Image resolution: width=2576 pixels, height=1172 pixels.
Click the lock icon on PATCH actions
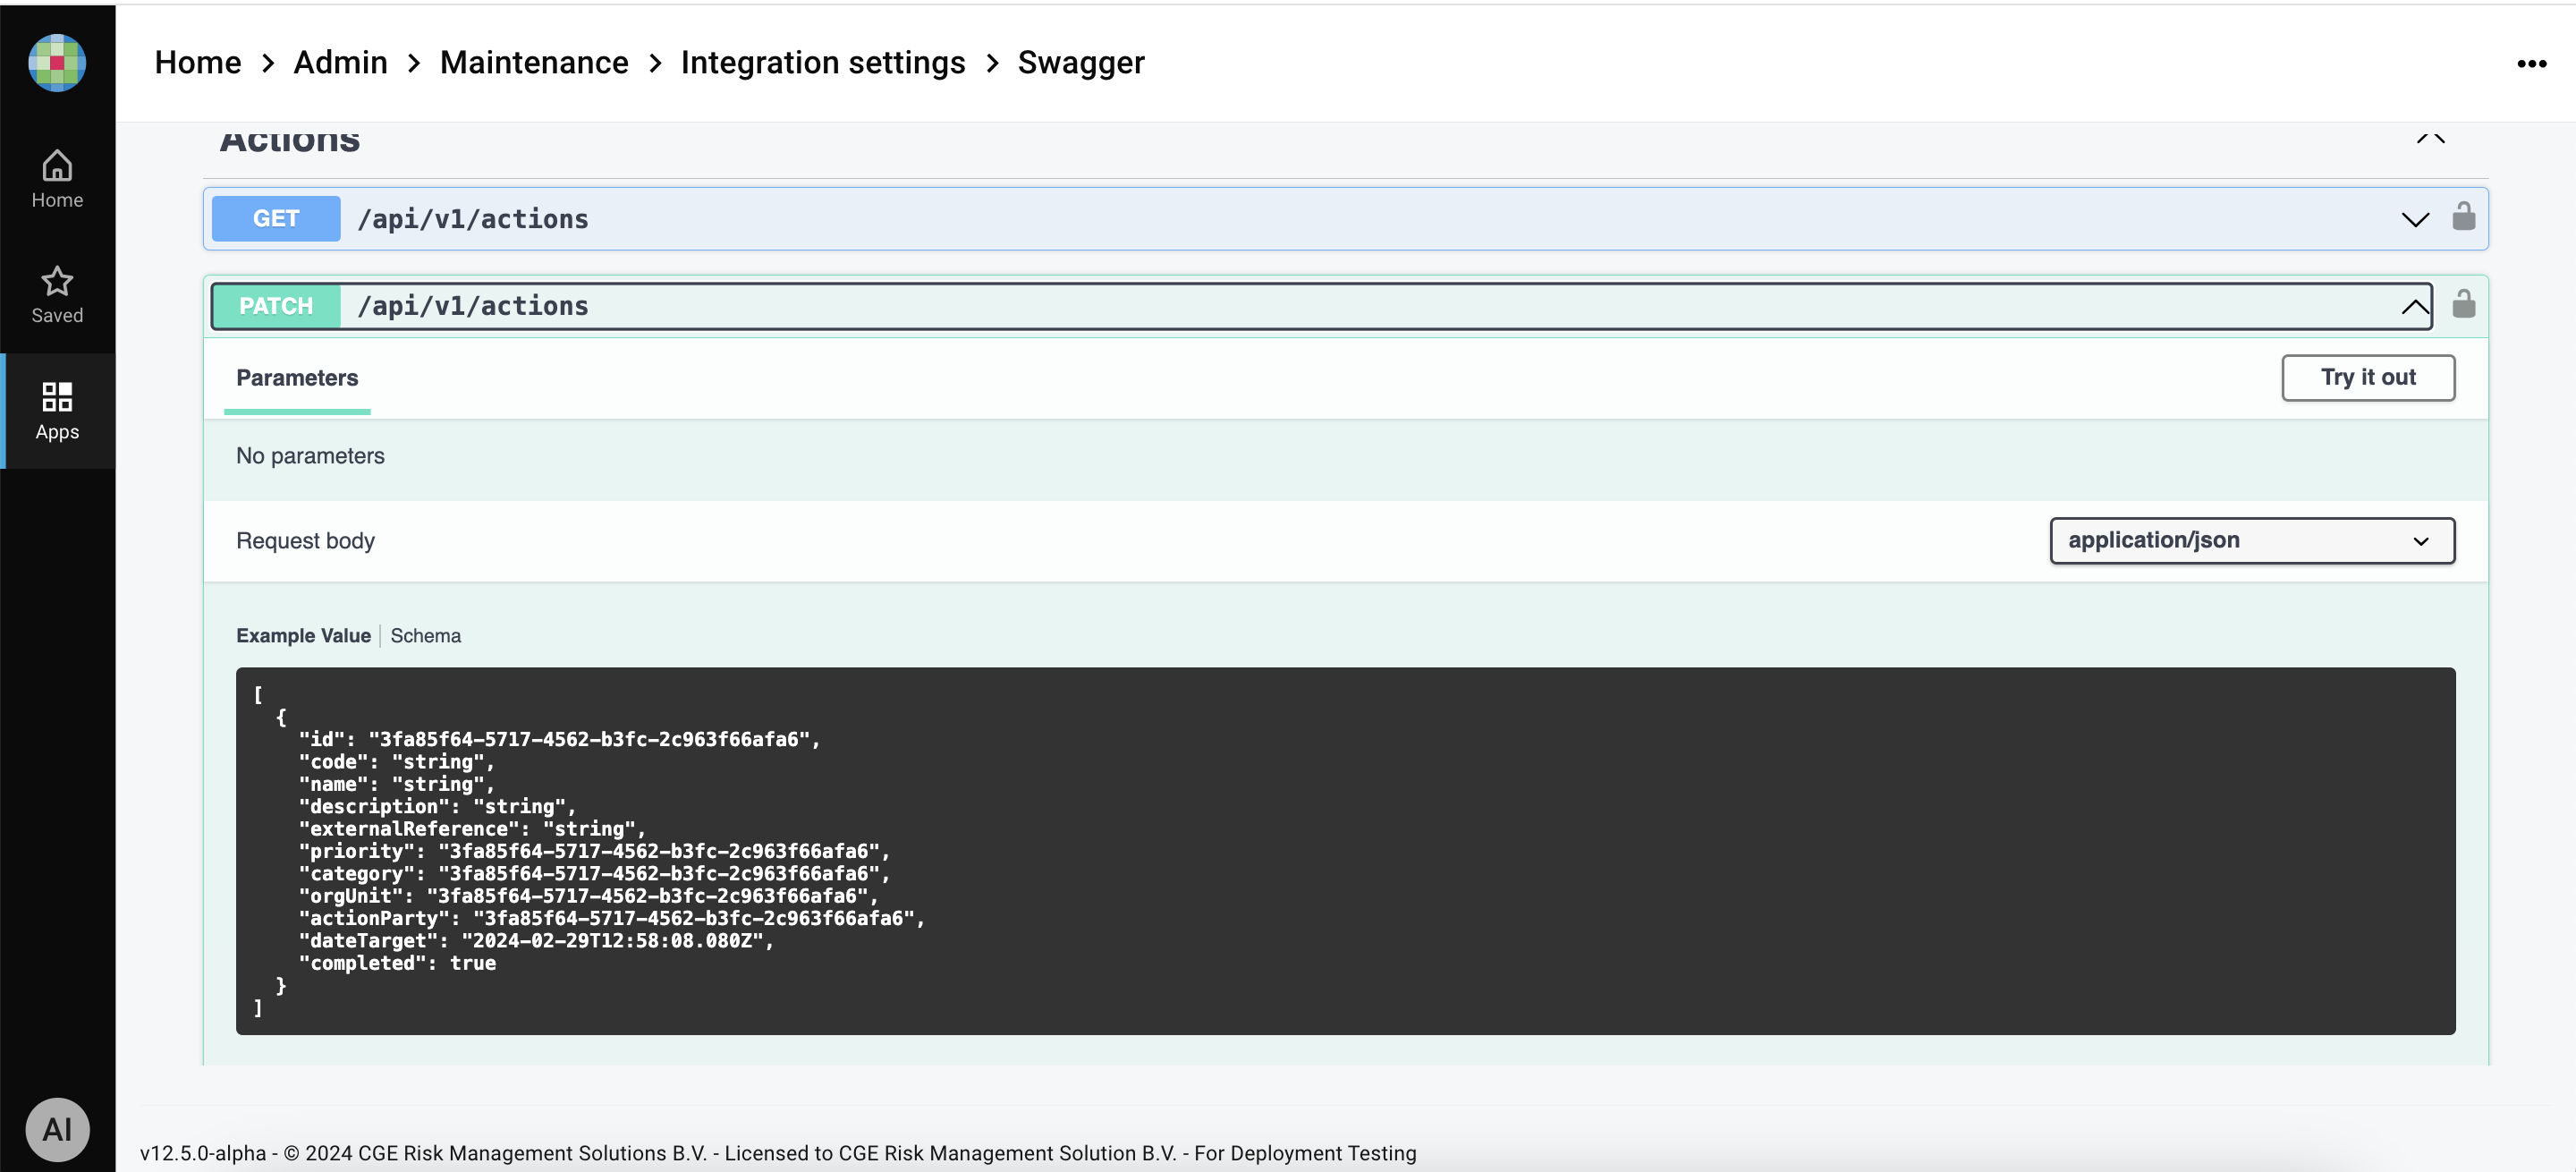coord(2463,304)
